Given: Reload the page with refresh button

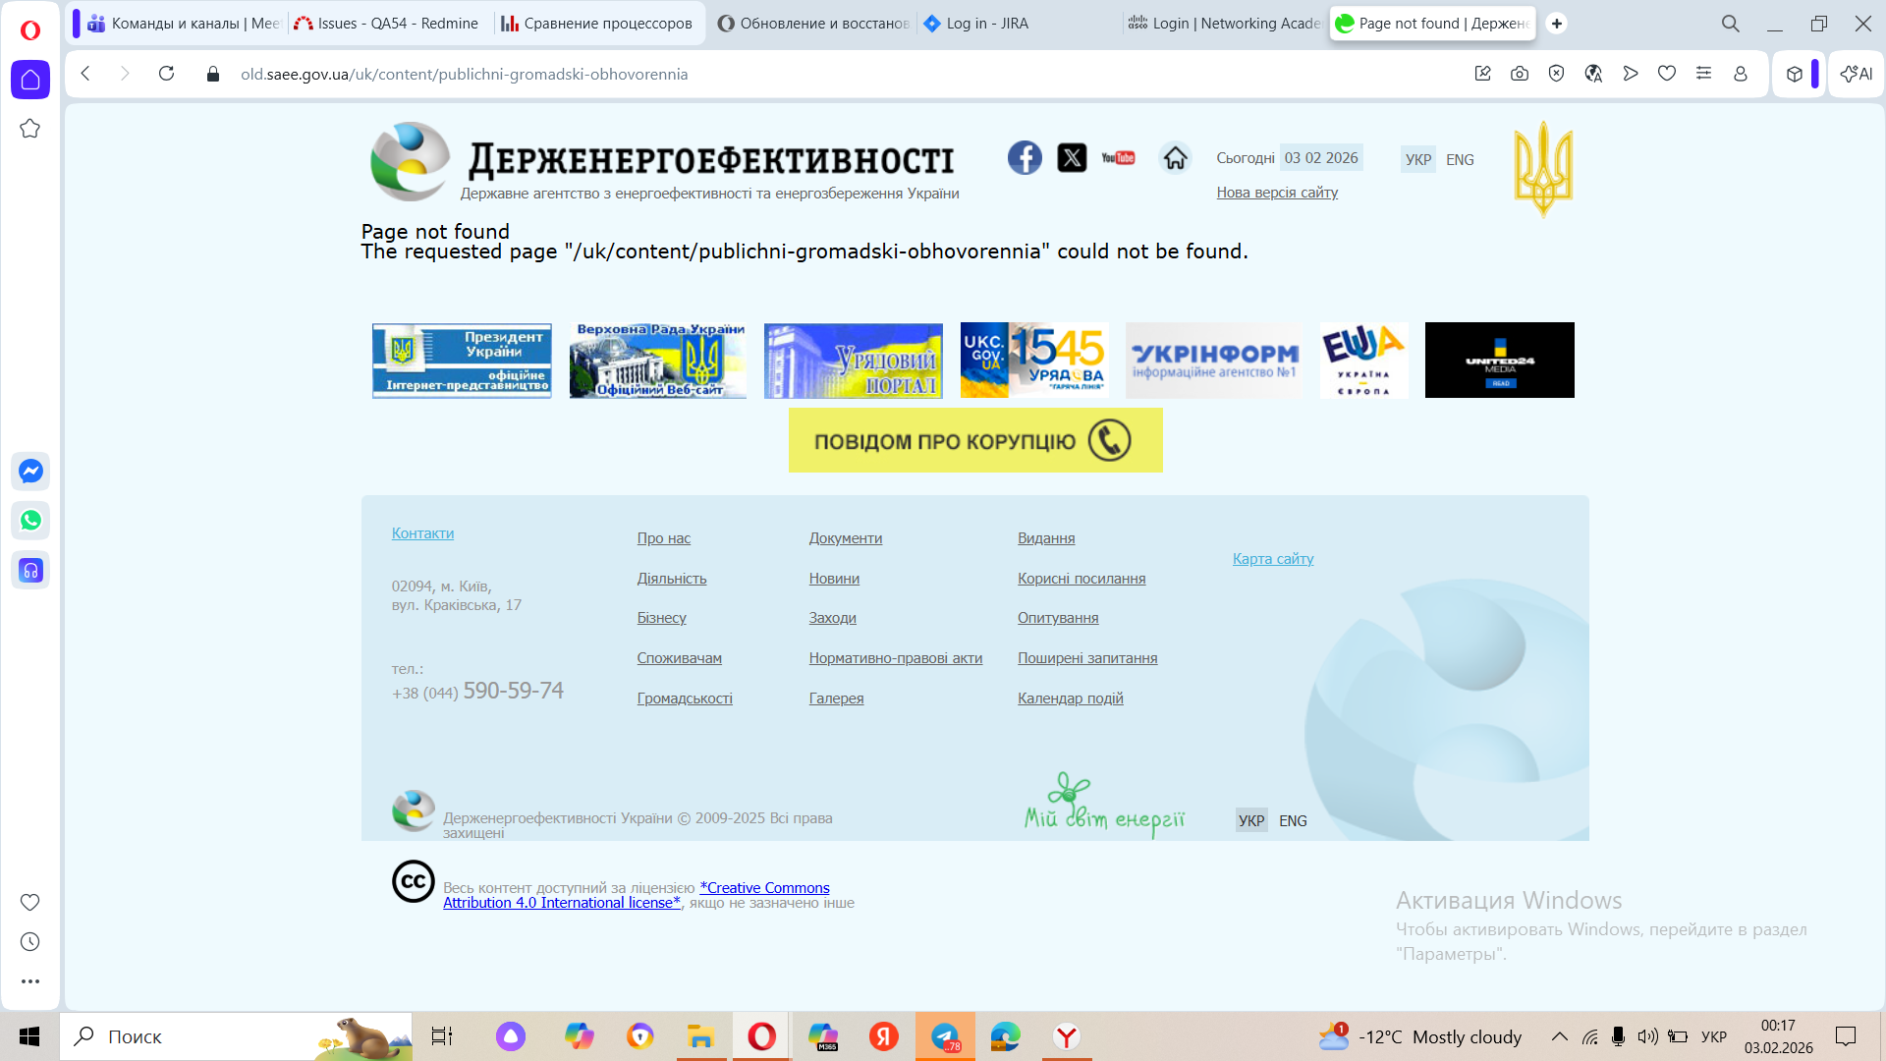Looking at the screenshot, I should [166, 74].
